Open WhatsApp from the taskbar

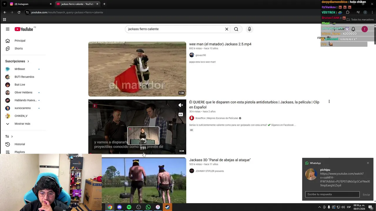click(x=148, y=207)
